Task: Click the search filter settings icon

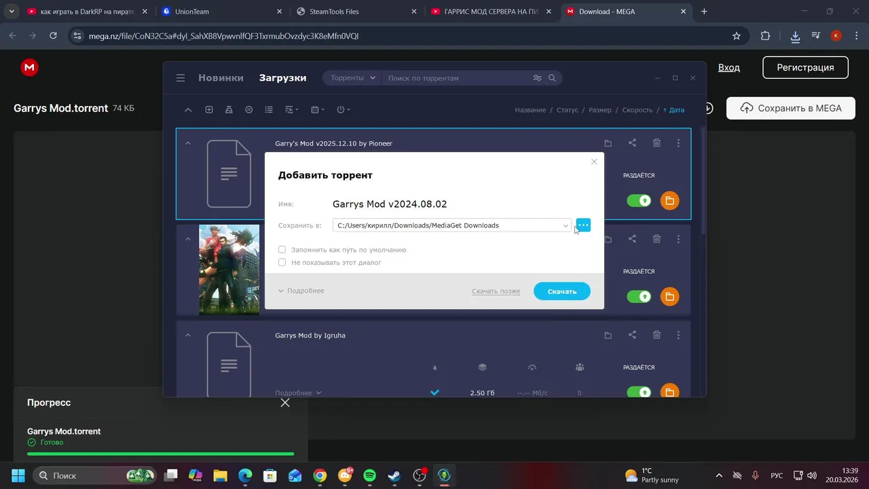Action: (537, 78)
